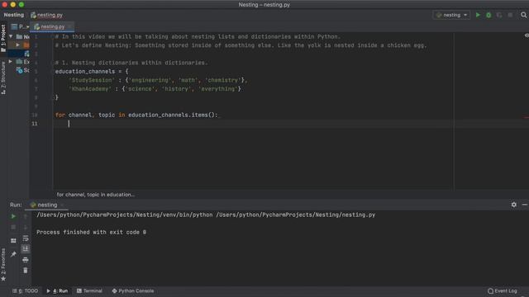The height and width of the screenshot is (297, 529).
Task: Hide the Run tool window
Action: pyautogui.click(x=525, y=205)
